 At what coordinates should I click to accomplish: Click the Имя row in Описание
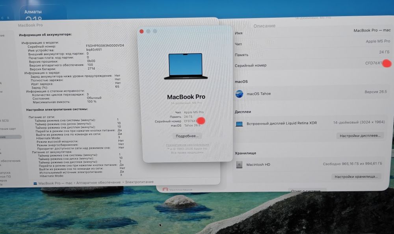point(312,32)
